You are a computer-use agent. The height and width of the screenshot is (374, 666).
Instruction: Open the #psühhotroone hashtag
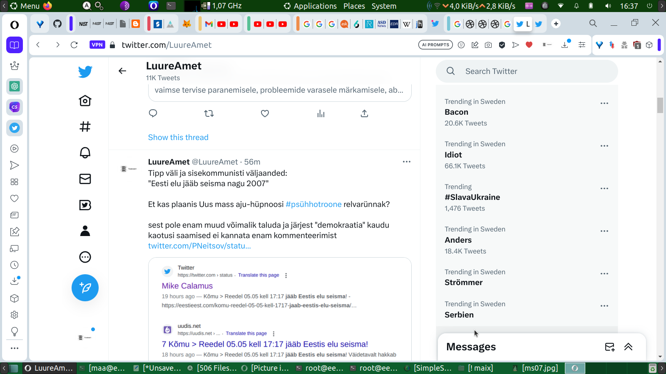[313, 204]
